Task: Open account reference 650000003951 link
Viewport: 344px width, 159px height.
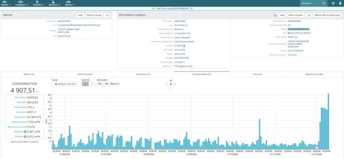Action: 64,21
